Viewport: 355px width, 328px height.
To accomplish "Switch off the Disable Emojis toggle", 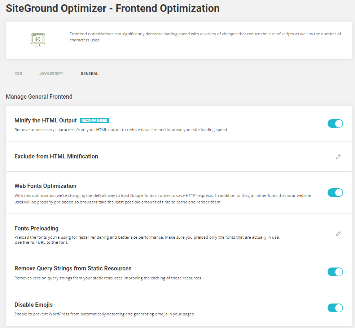I will pyautogui.click(x=335, y=308).
